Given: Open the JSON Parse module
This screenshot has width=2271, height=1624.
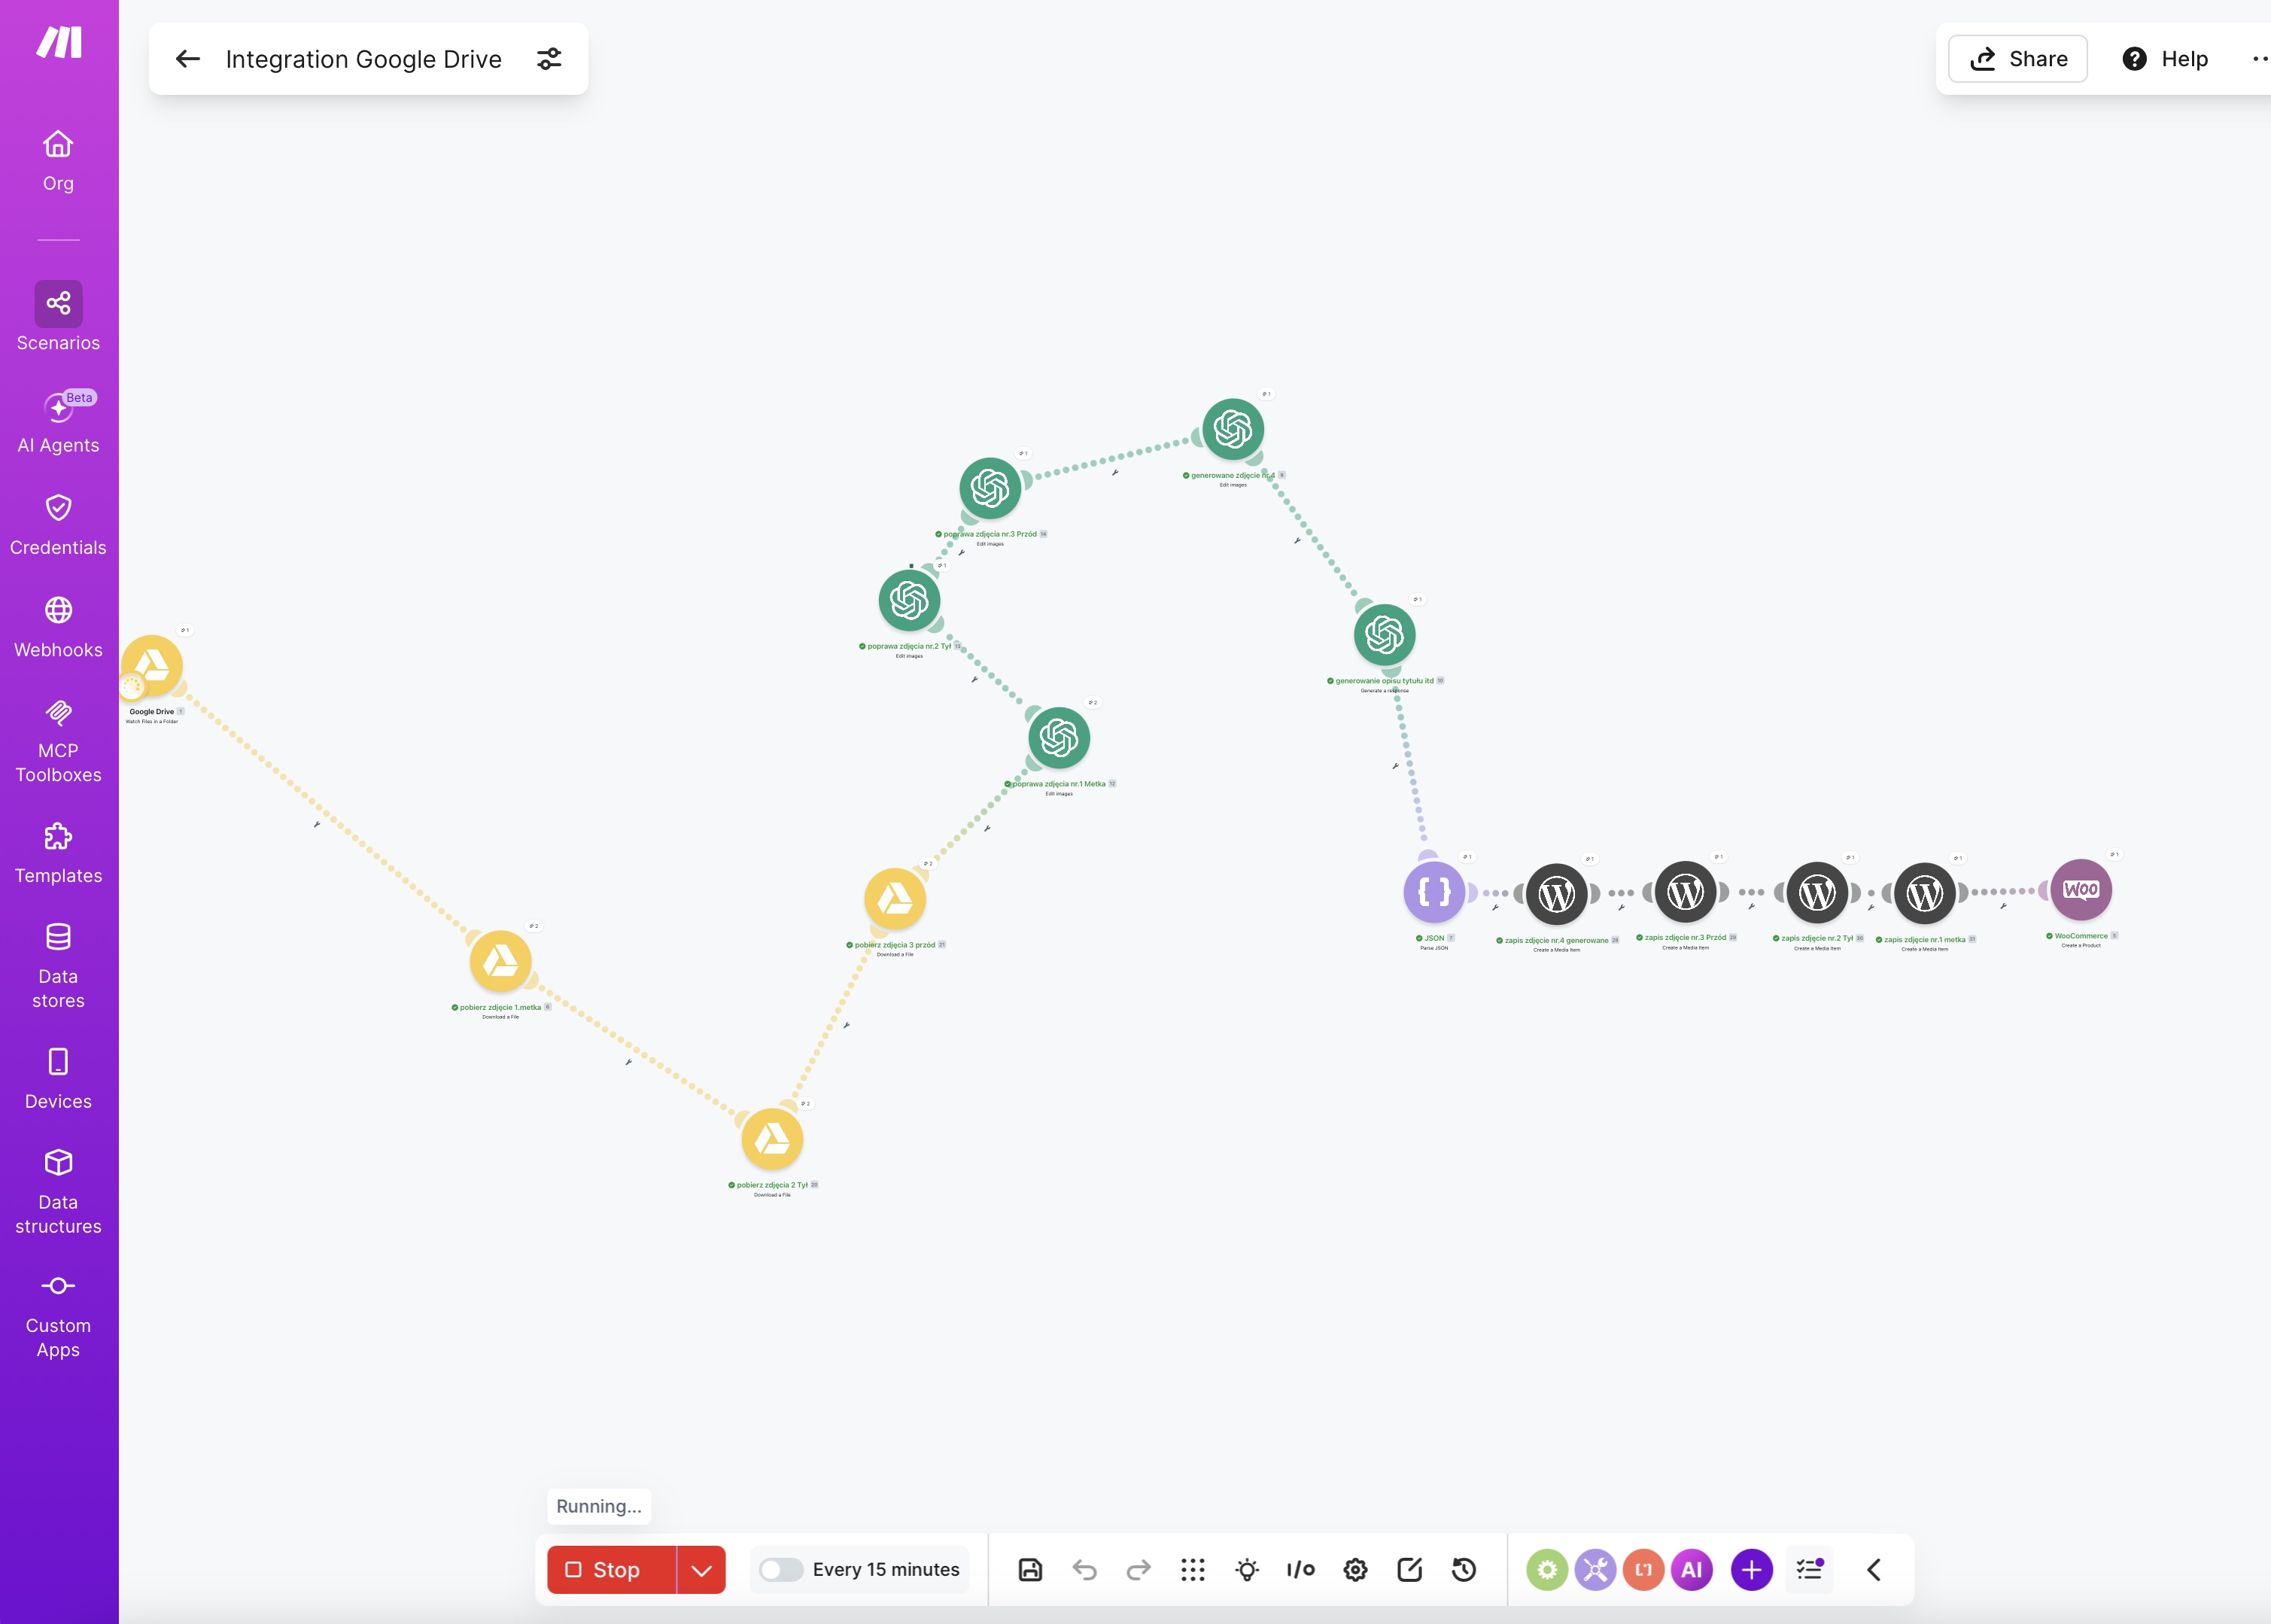Looking at the screenshot, I should point(1434,892).
